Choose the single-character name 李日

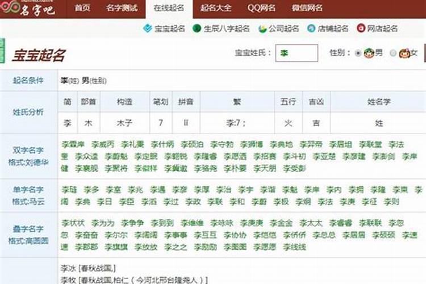[105, 202]
